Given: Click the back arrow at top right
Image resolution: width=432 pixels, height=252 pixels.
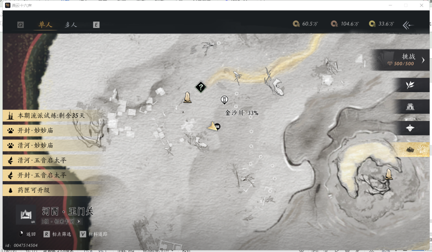Looking at the screenshot, I should (x=408, y=26).
